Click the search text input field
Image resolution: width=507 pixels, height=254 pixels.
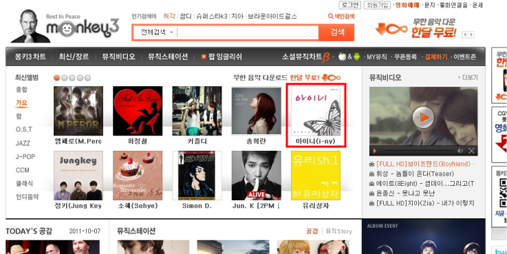pos(248,32)
